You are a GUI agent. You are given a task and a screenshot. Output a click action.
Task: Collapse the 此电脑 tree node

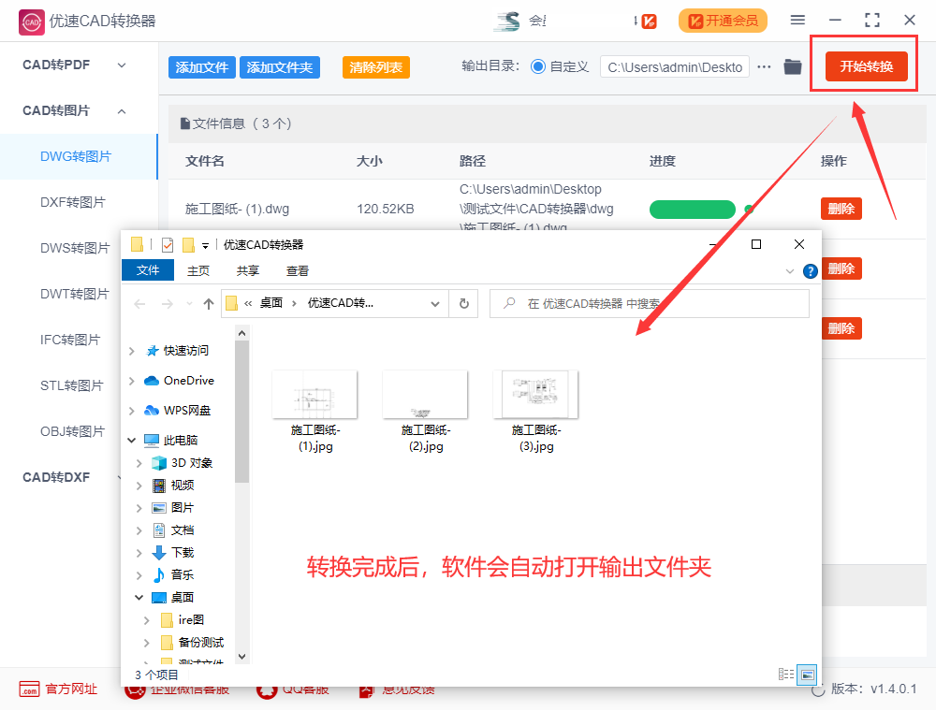pos(139,440)
